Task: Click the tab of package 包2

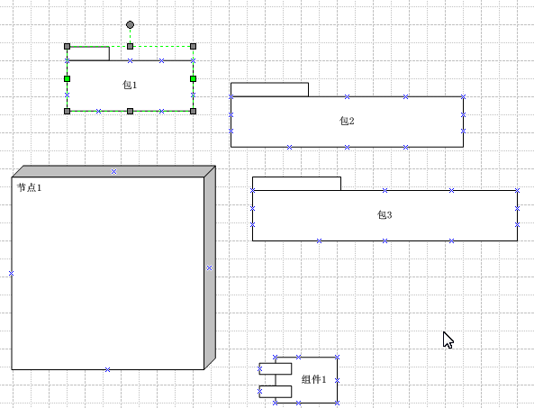Action: (270, 89)
